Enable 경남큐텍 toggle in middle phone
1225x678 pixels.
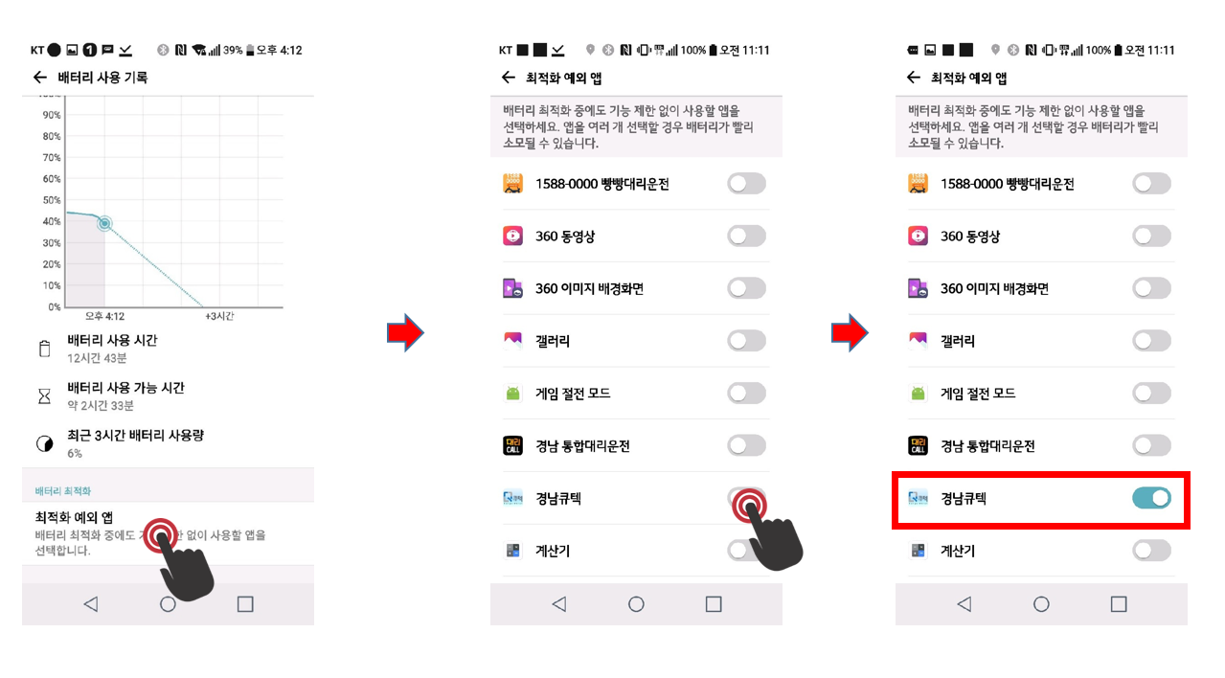pos(747,498)
